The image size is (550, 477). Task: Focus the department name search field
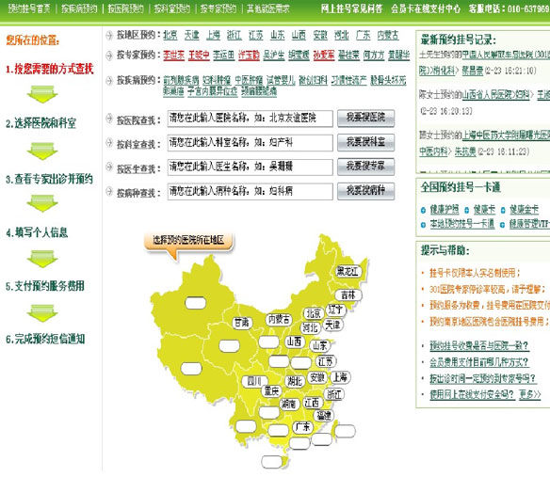tap(251, 143)
